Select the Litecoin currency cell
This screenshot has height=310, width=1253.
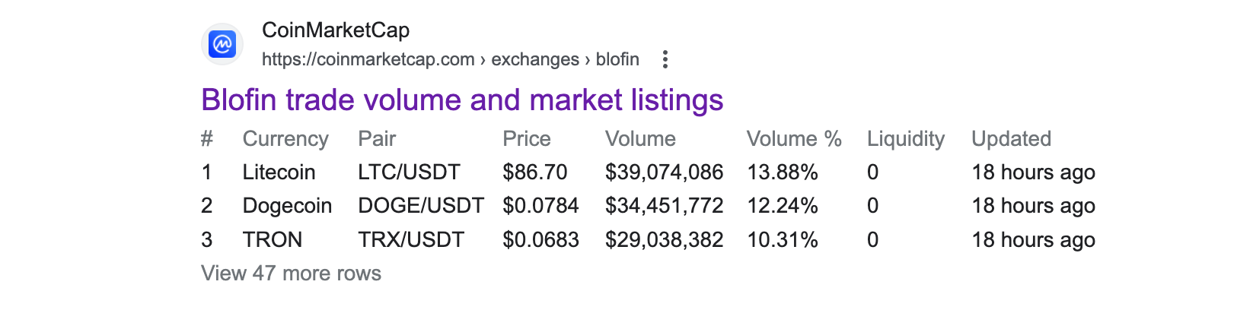tap(279, 172)
